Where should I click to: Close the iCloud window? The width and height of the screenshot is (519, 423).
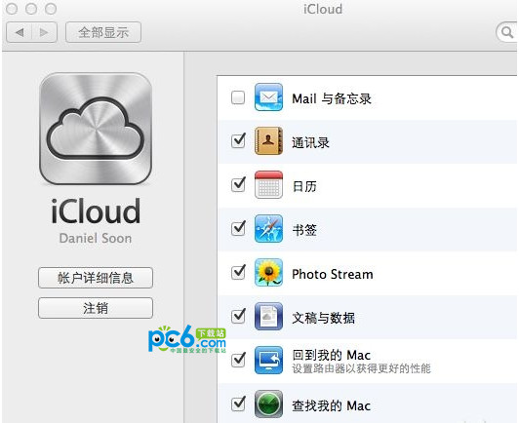point(12,9)
